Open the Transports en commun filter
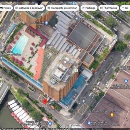 point(62,8)
